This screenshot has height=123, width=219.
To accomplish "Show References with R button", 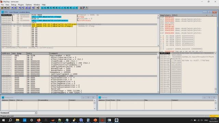I will (x=71, y=8).
